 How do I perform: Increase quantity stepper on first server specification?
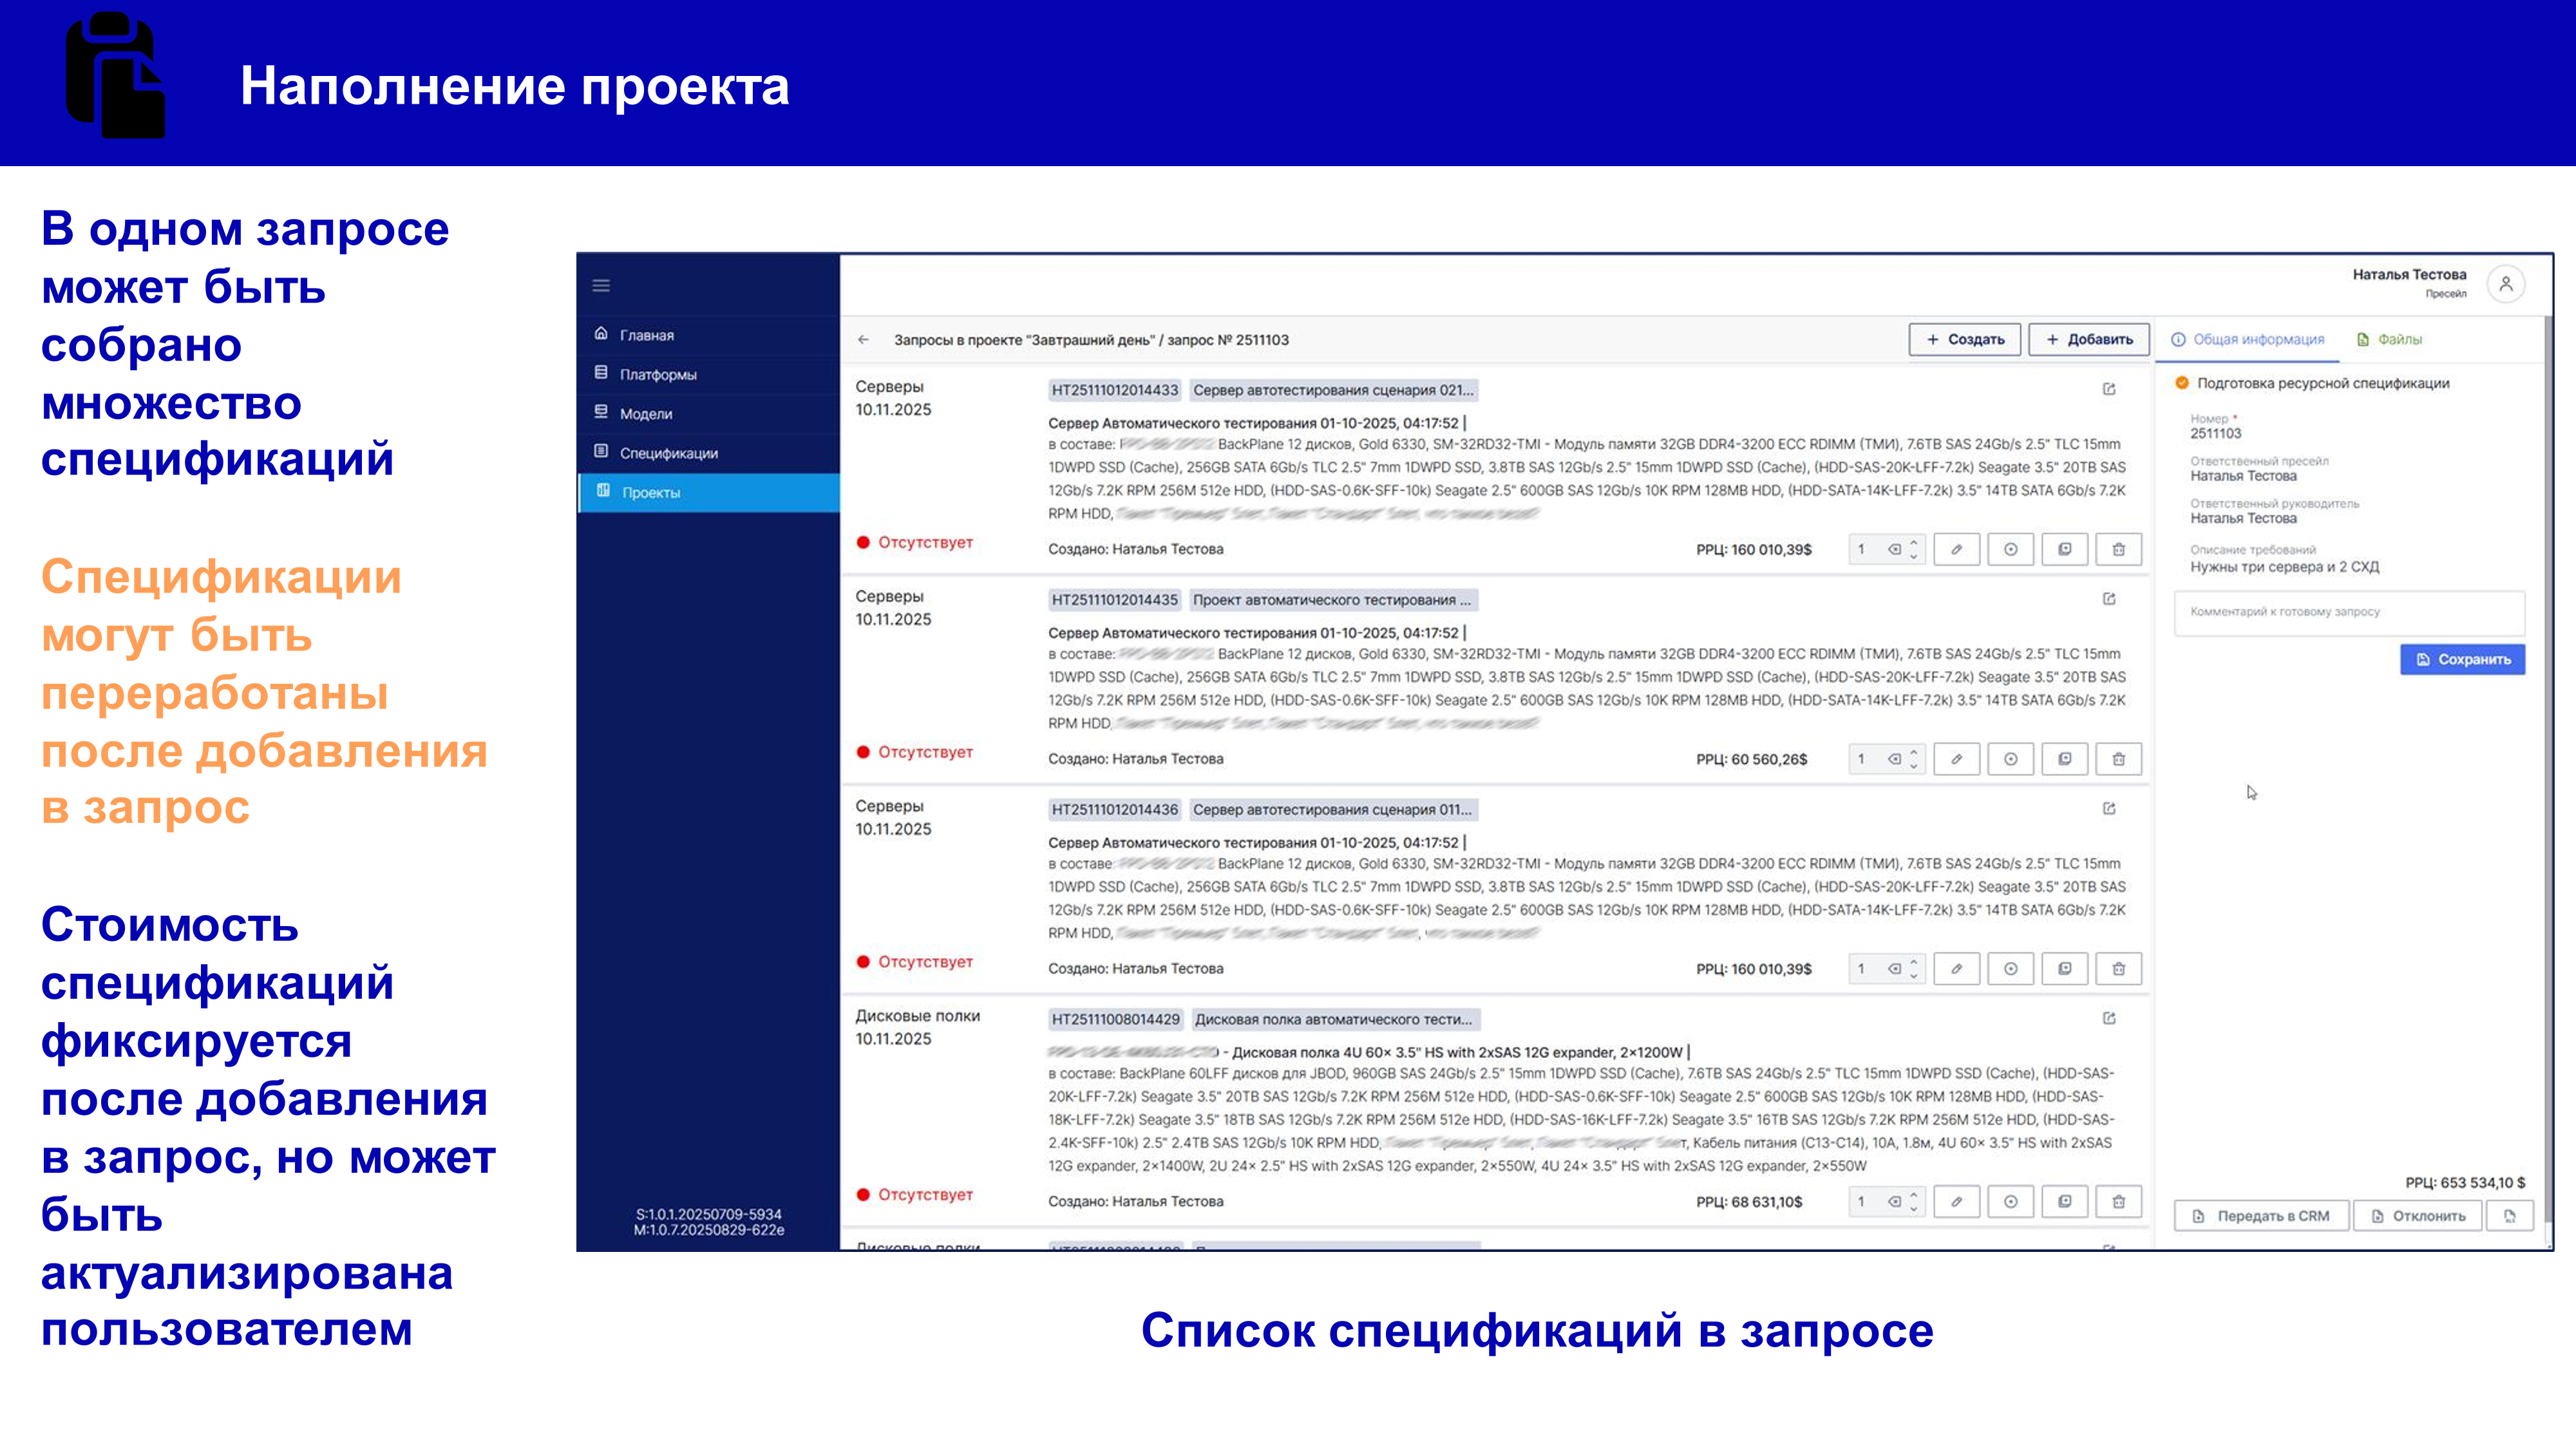(x=1914, y=542)
